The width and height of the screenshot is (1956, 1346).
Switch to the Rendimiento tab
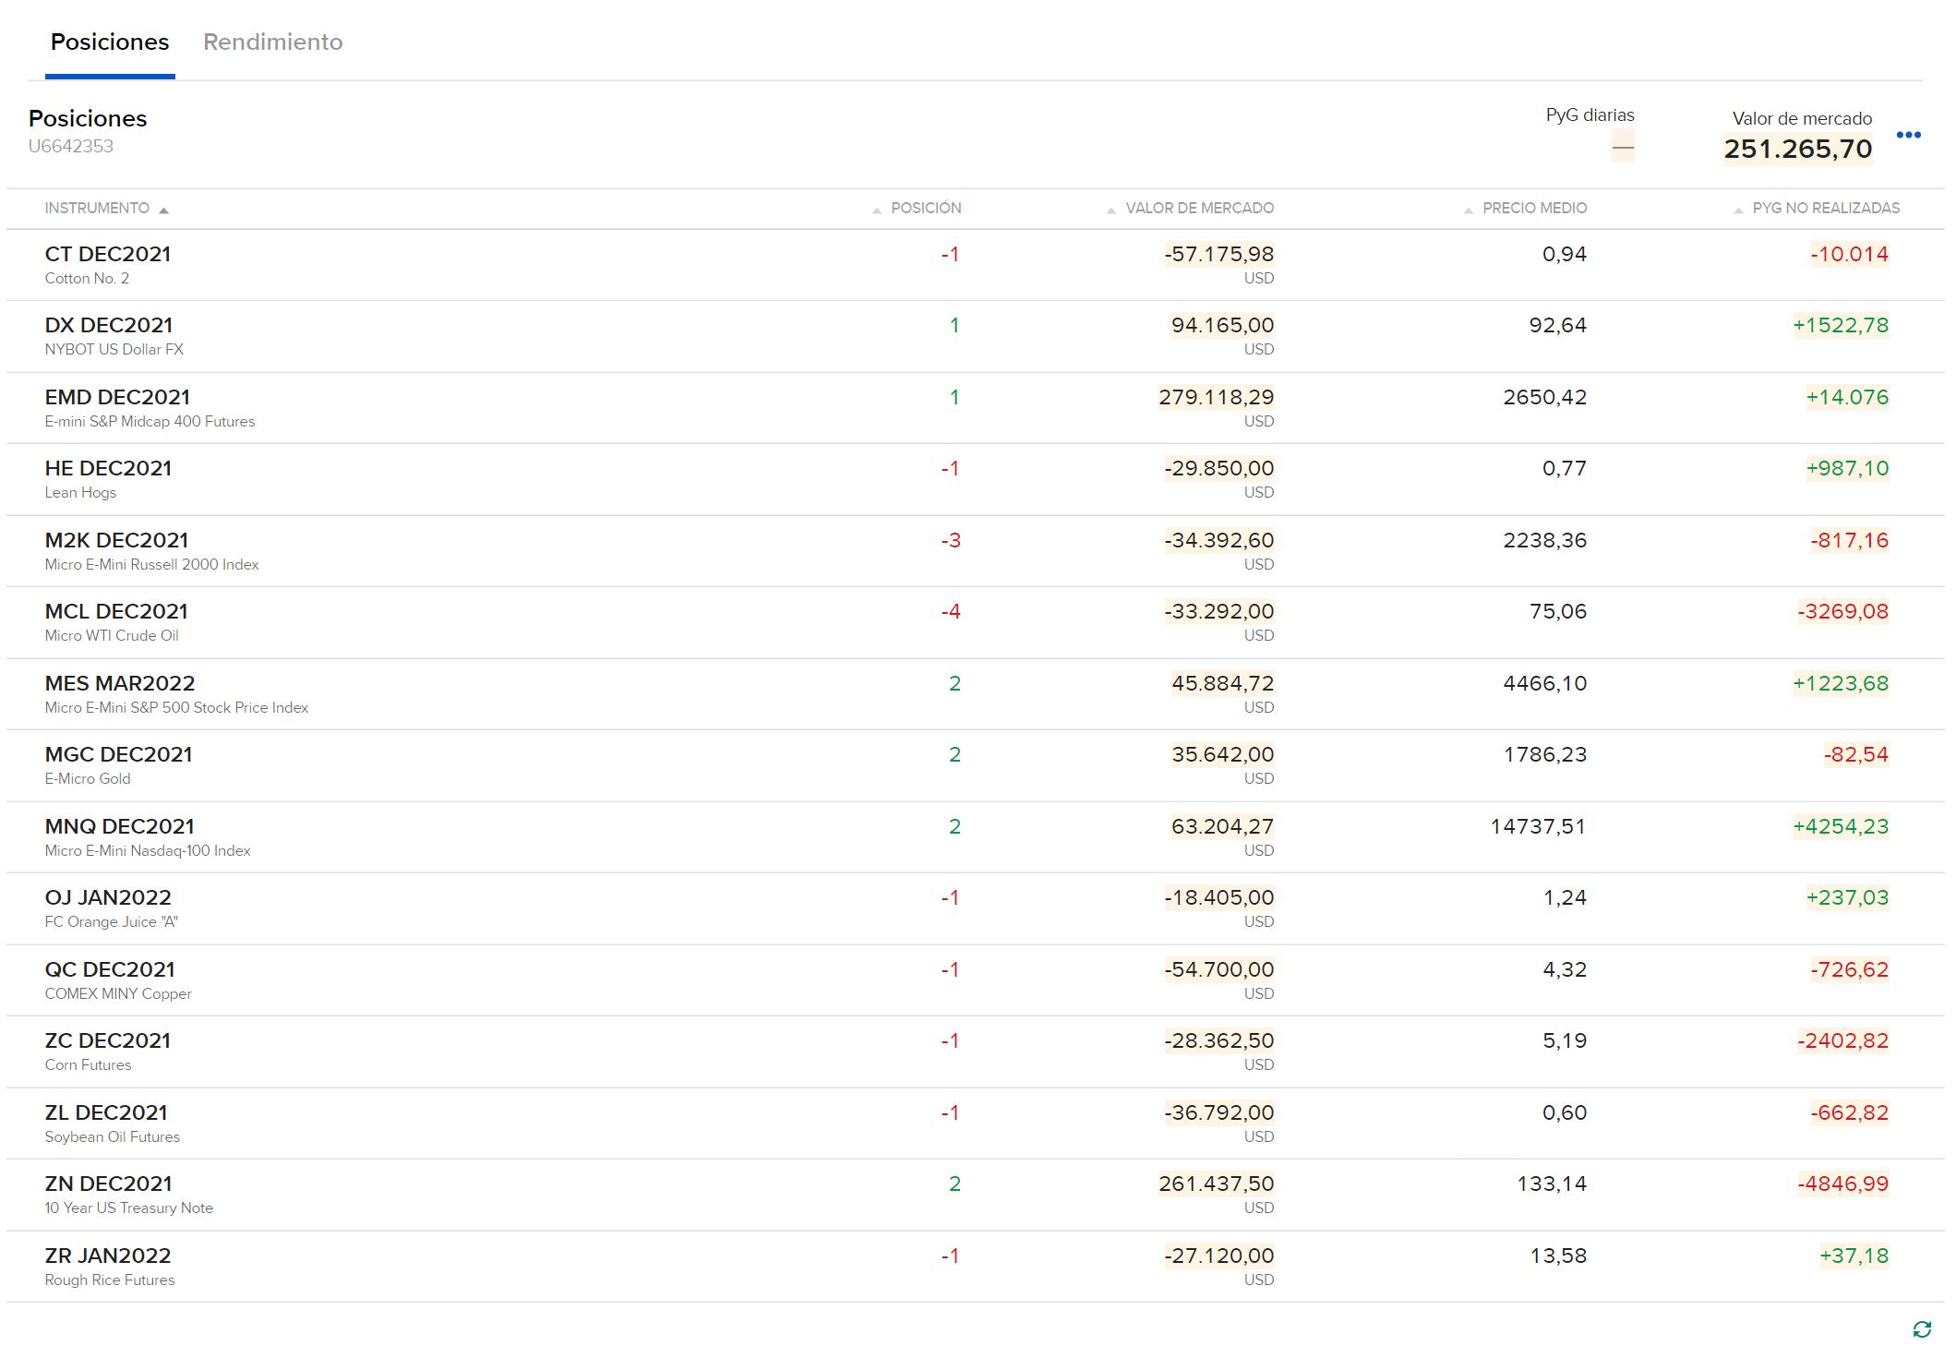click(272, 42)
